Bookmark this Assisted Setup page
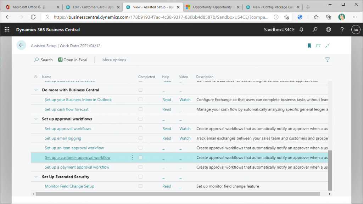 [x=309, y=46]
